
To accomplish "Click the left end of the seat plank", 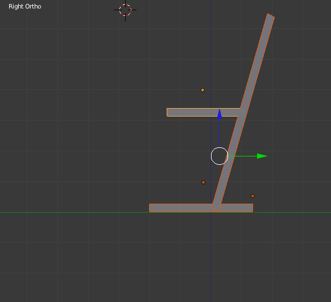I will (168, 112).
